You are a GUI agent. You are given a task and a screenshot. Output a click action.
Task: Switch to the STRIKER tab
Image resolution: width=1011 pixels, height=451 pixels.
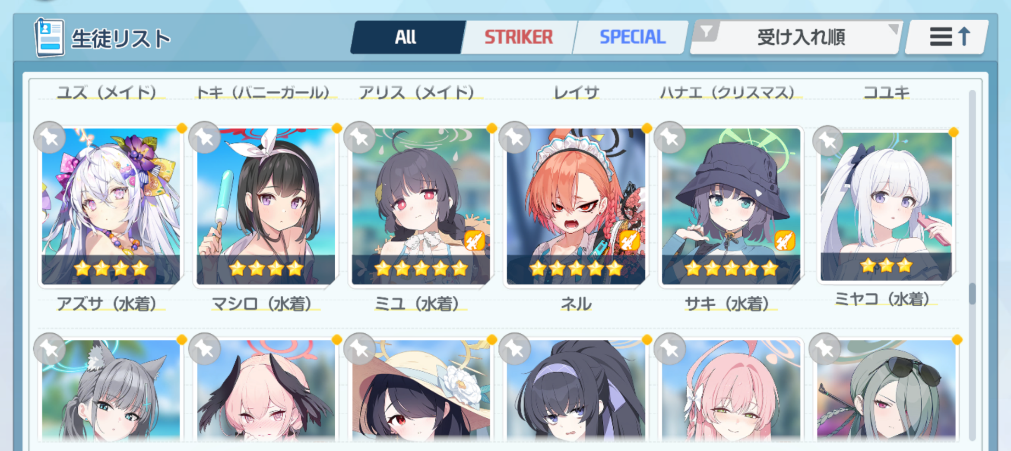pos(518,37)
